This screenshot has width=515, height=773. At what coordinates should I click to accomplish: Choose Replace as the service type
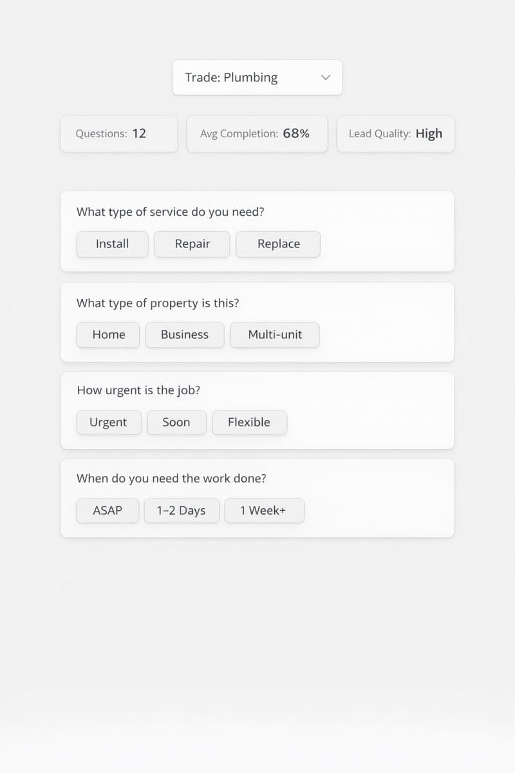click(x=278, y=244)
